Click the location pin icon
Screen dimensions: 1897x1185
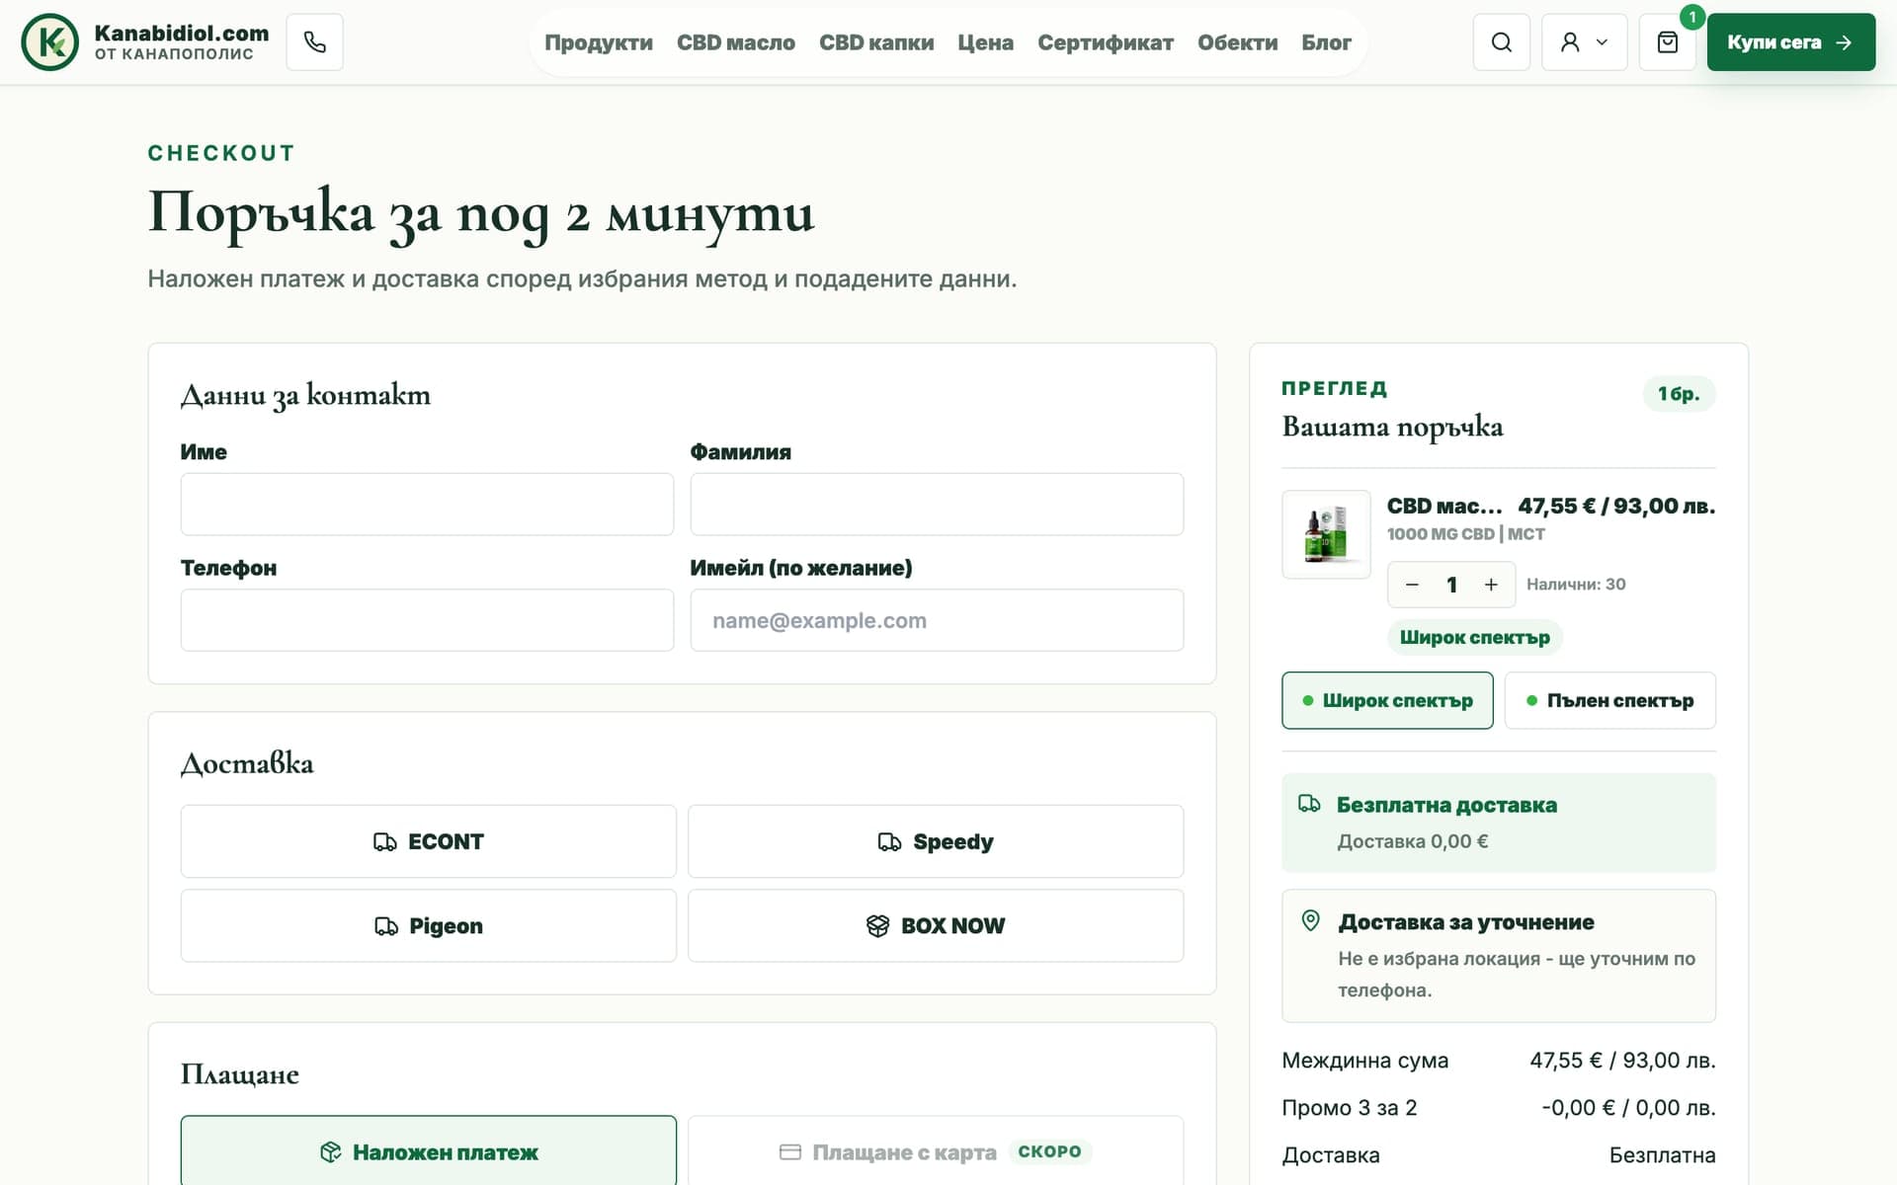(1310, 920)
